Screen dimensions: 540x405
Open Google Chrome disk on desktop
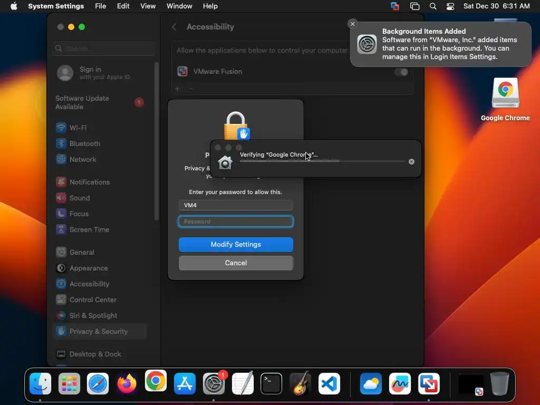pyautogui.click(x=505, y=99)
